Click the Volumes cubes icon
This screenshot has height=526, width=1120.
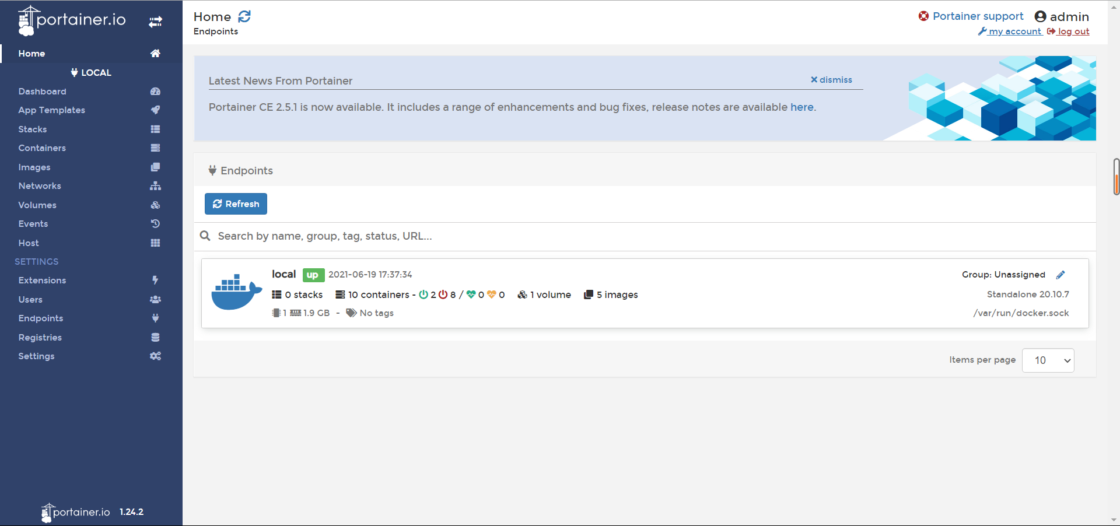pos(155,205)
